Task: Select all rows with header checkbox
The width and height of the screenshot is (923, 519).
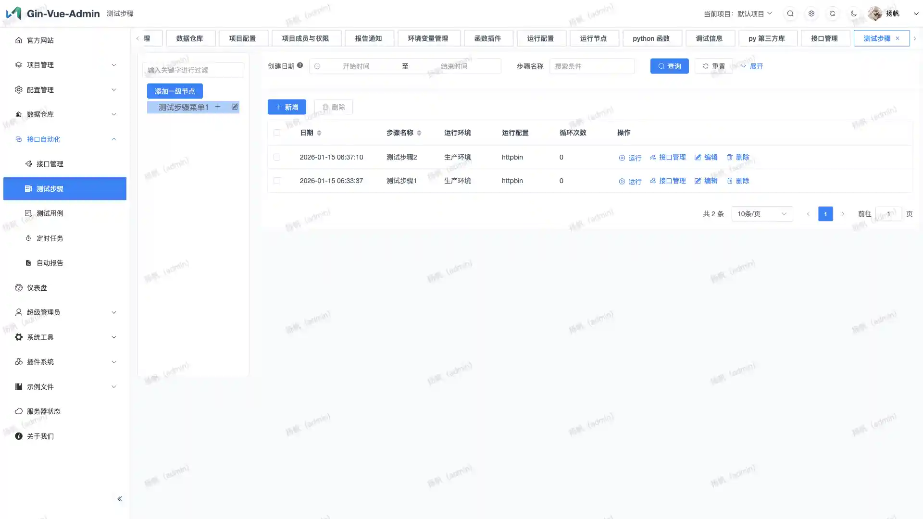Action: pos(277,133)
